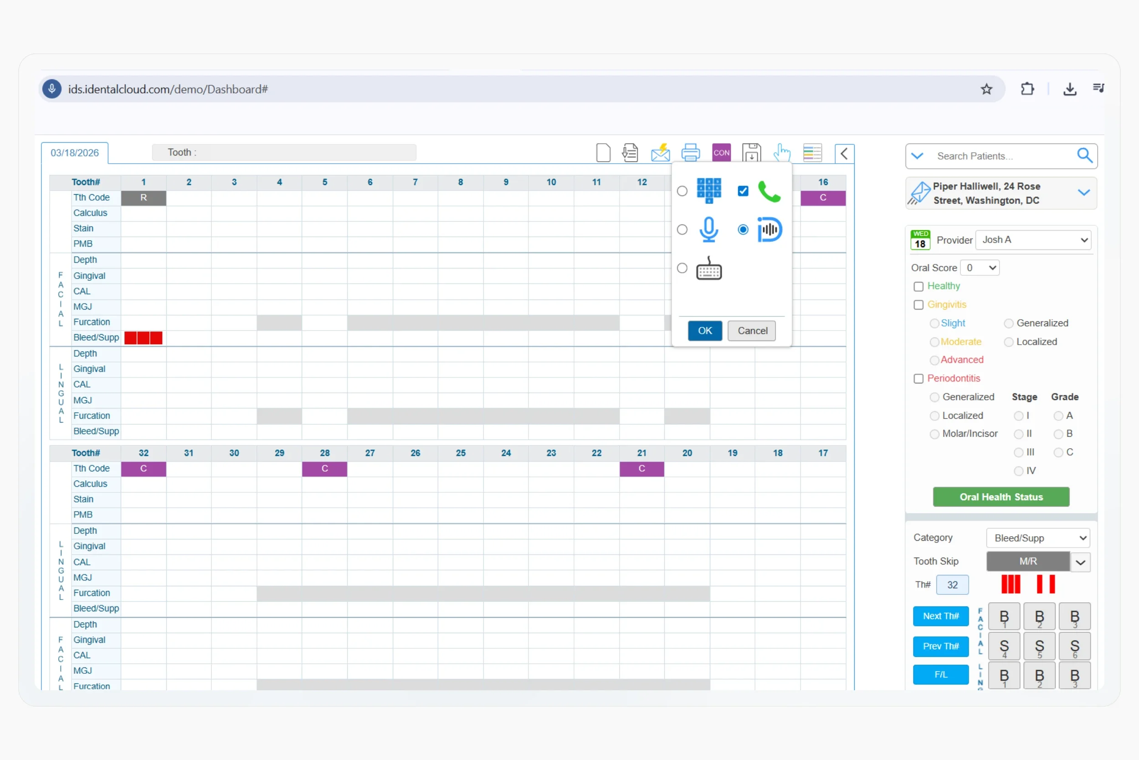Viewport: 1139px width, 760px height.
Task: Click the Oral Health Status button
Action: coord(1001,497)
